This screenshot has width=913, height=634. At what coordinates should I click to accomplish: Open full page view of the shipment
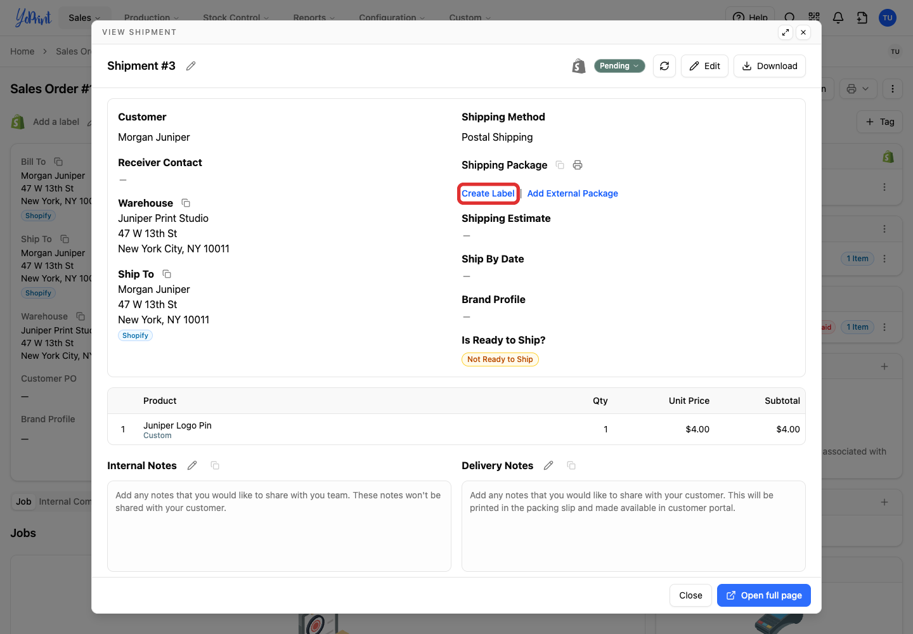pos(764,595)
